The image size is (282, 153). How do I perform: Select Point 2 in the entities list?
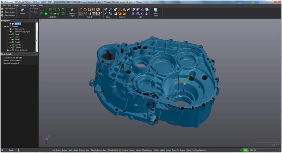tap(17, 42)
